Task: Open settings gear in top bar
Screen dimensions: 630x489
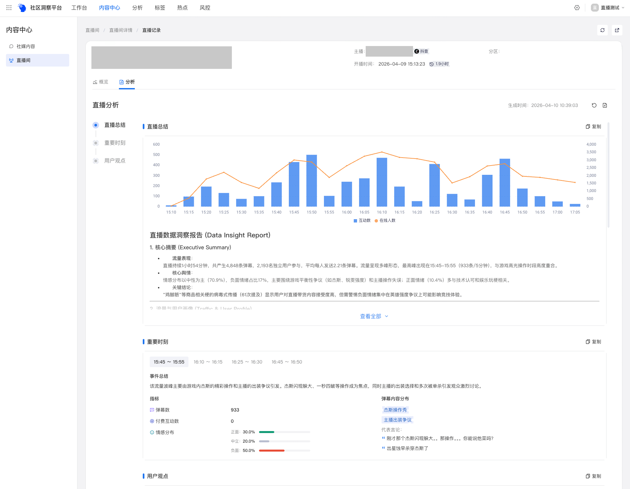Action: tap(577, 8)
